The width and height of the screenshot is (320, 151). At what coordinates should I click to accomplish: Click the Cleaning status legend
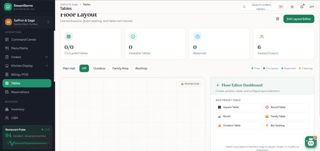306,69
